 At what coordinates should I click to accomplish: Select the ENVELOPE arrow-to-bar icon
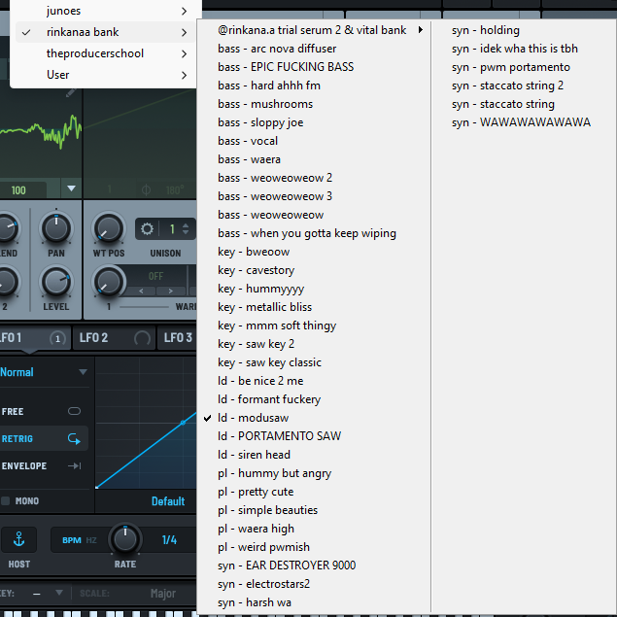point(74,465)
